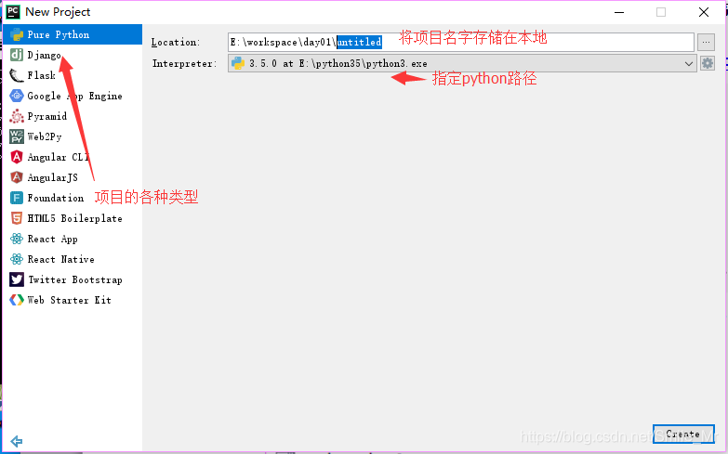
Task: Click the back arrow at bottom left
Action: coord(16,441)
